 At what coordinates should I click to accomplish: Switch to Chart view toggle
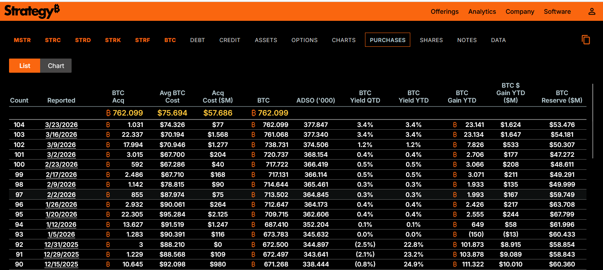56,66
